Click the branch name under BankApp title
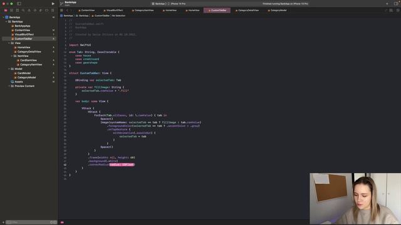This screenshot has width=401, height=225. pyautogui.click(x=67, y=5)
